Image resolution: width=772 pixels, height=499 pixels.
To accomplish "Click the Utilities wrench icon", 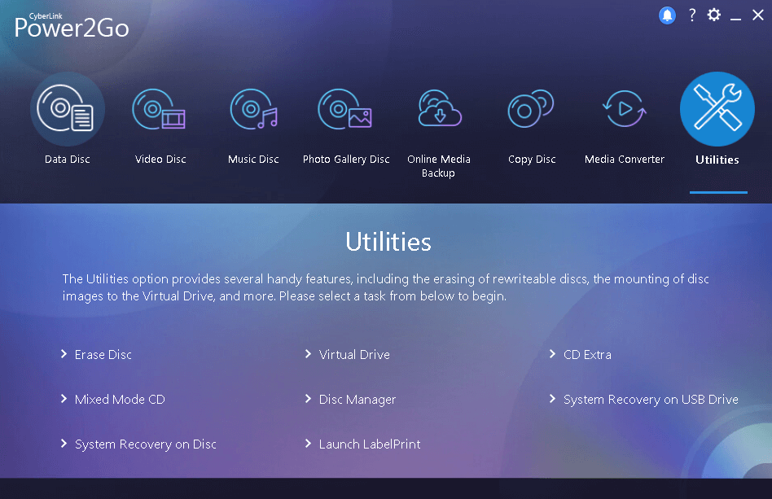I will pos(717,109).
